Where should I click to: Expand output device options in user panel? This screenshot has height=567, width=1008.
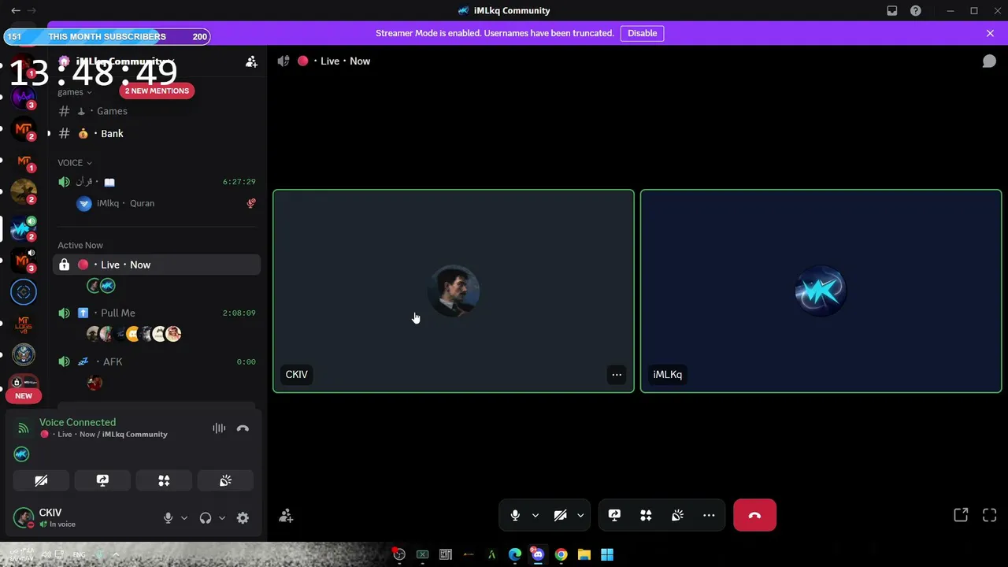click(222, 517)
